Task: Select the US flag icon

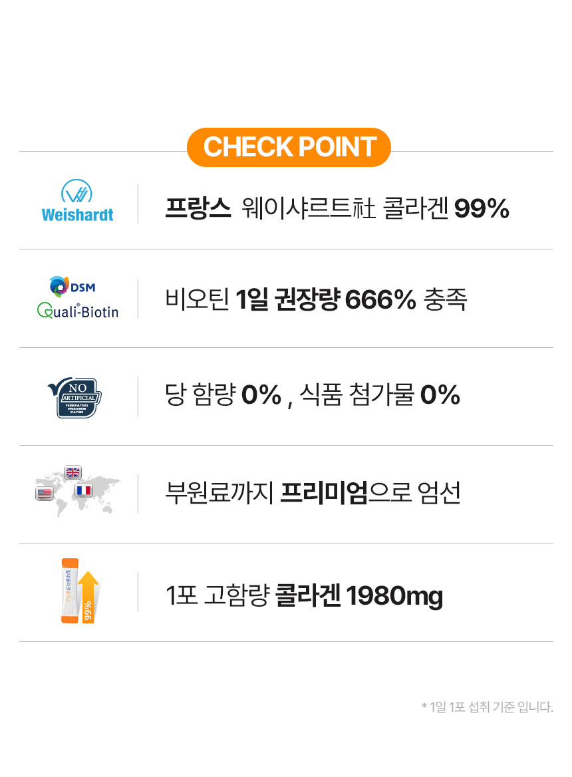Action: [45, 494]
